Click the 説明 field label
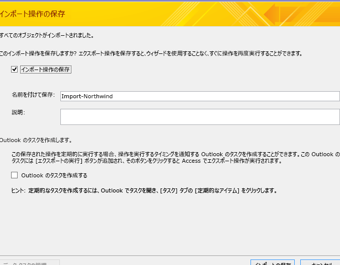Image resolution: width=340 pixels, height=265 pixels. [x=18, y=112]
